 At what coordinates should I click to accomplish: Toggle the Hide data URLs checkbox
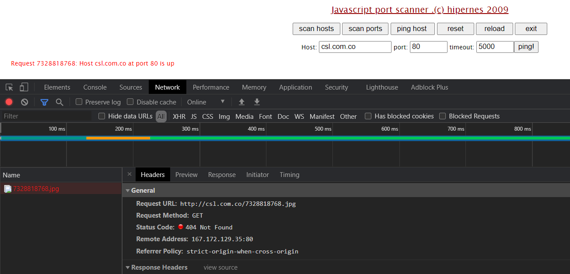click(101, 116)
